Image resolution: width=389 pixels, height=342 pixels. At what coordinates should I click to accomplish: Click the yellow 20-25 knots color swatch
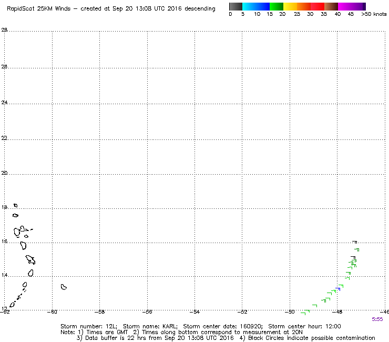click(290, 6)
